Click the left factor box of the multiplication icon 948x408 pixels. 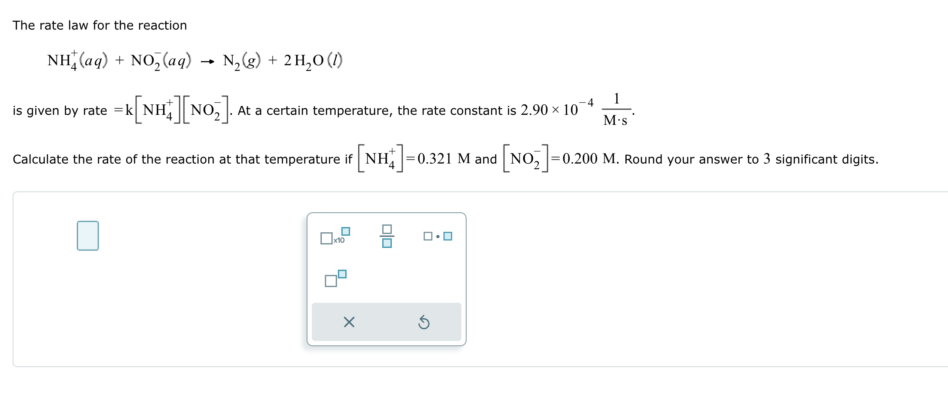tap(427, 236)
